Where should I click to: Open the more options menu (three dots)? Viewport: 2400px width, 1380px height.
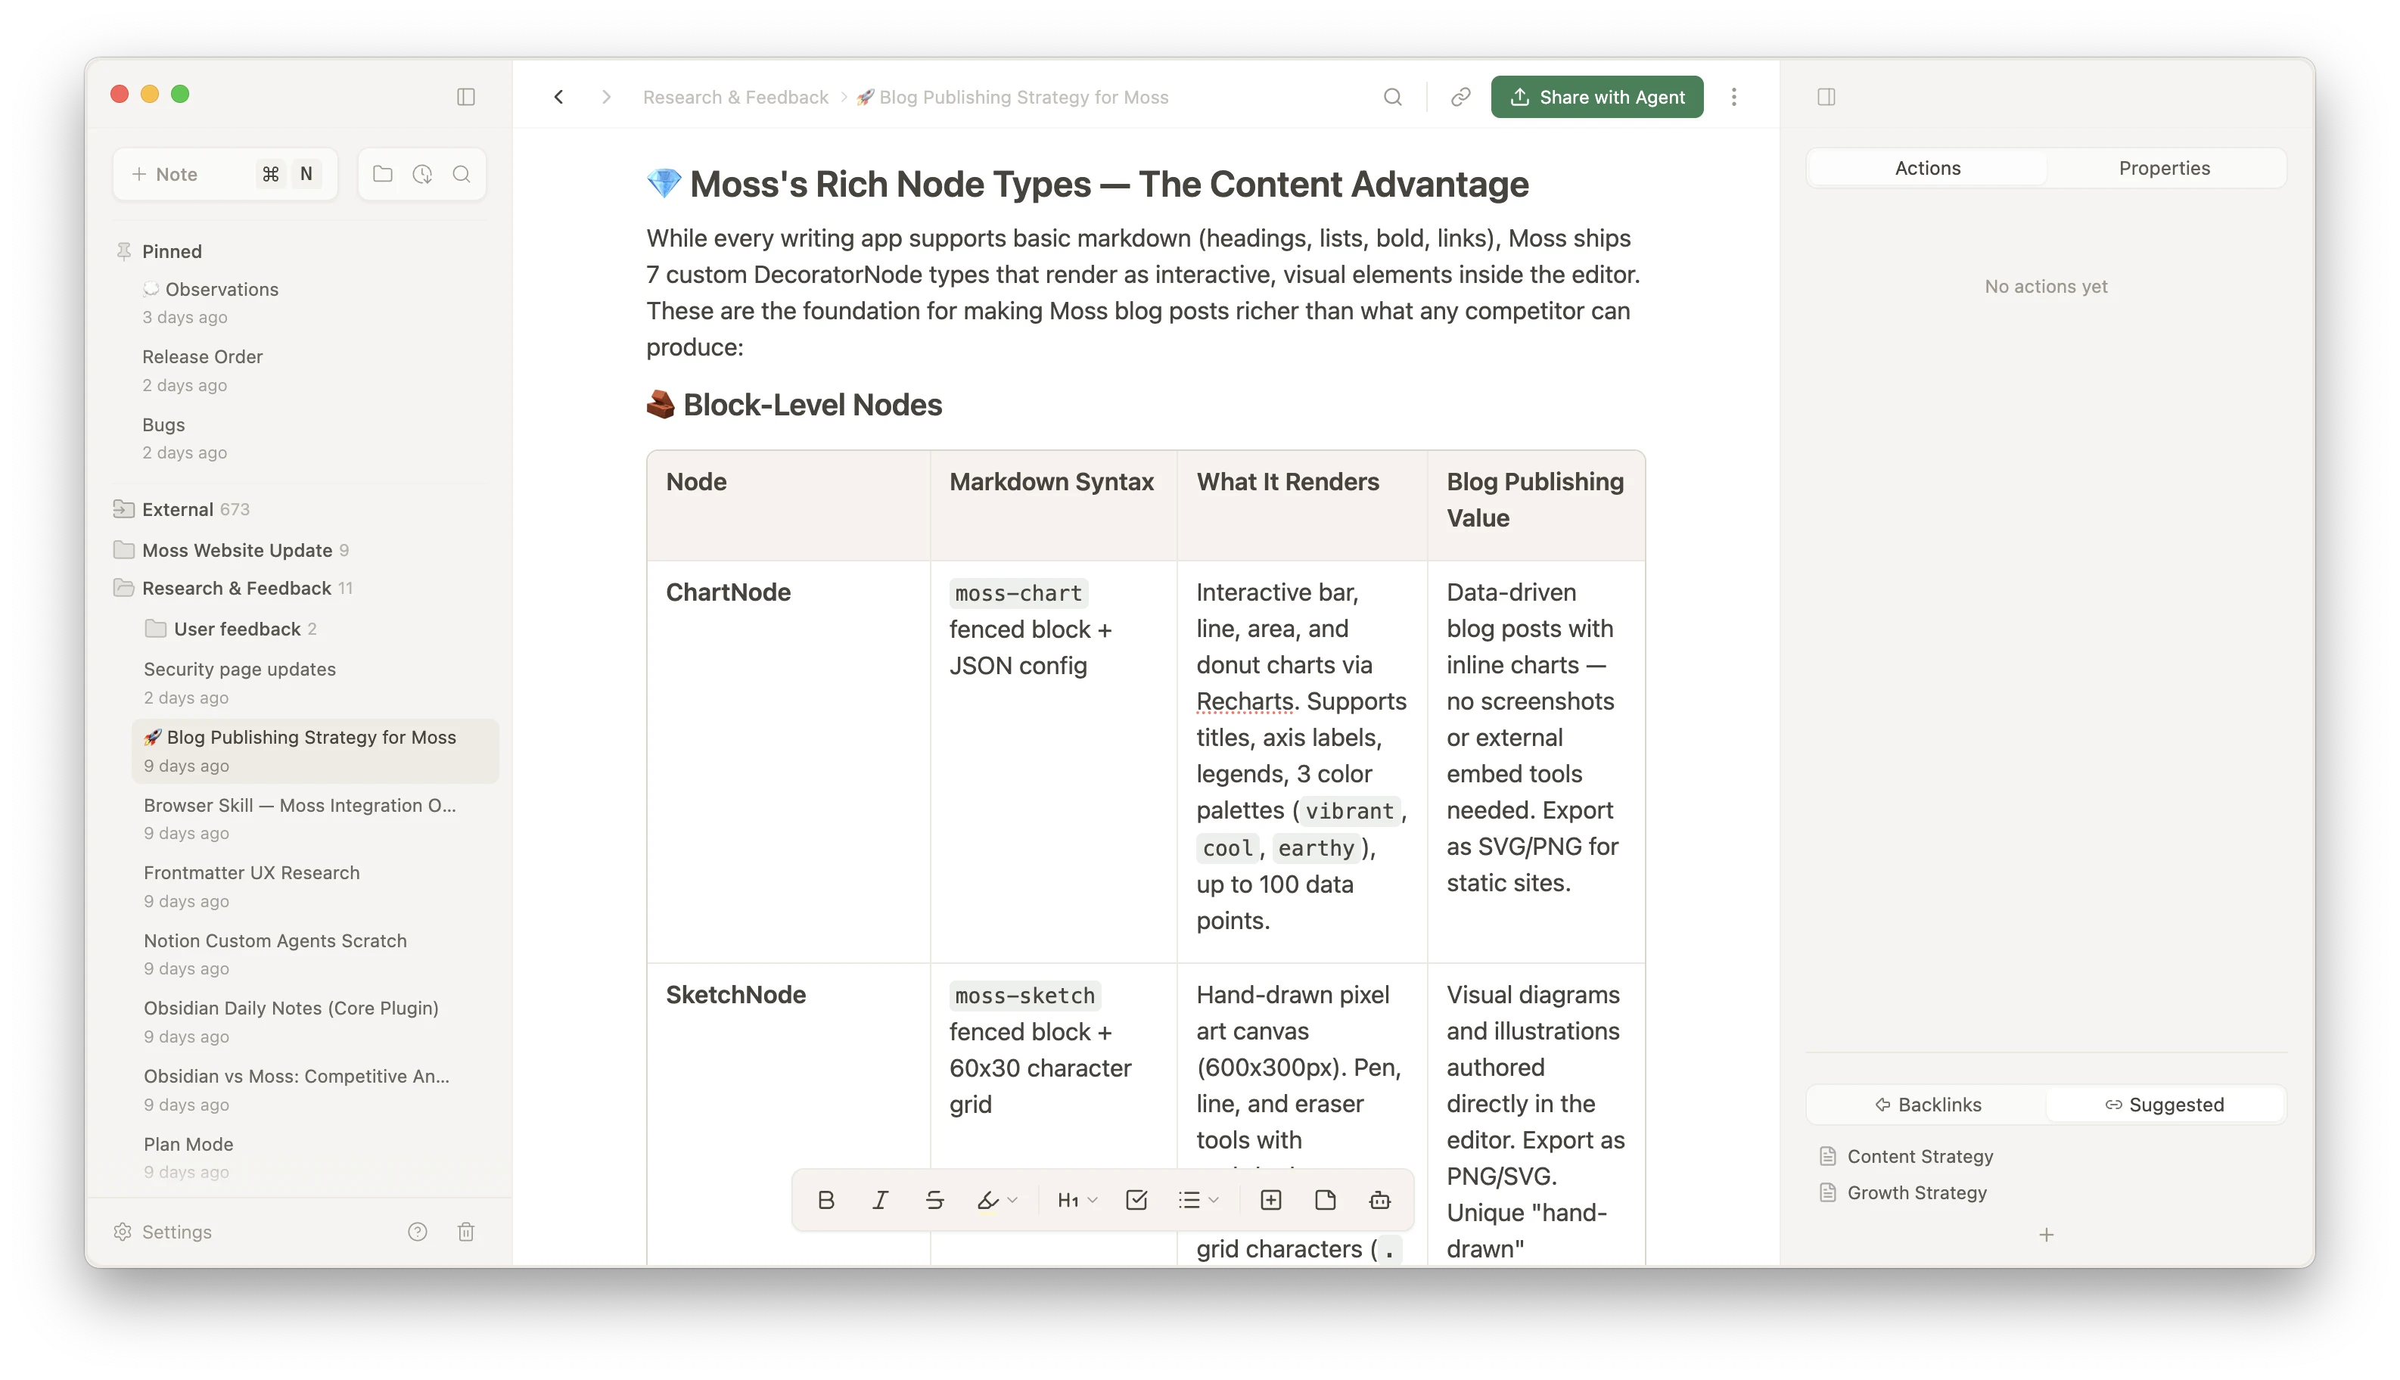pyautogui.click(x=1733, y=97)
